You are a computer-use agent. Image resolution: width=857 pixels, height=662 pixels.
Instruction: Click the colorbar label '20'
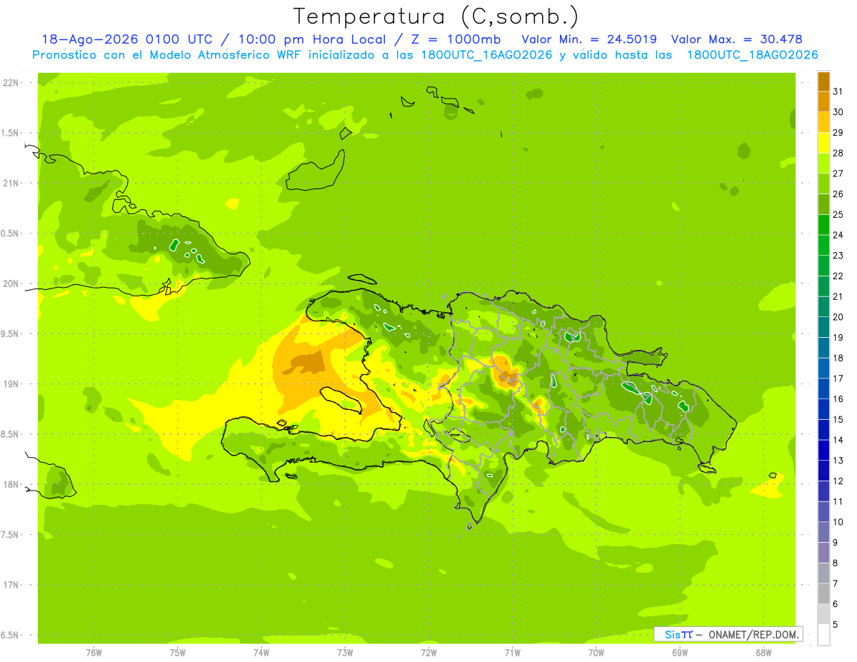pos(838,317)
